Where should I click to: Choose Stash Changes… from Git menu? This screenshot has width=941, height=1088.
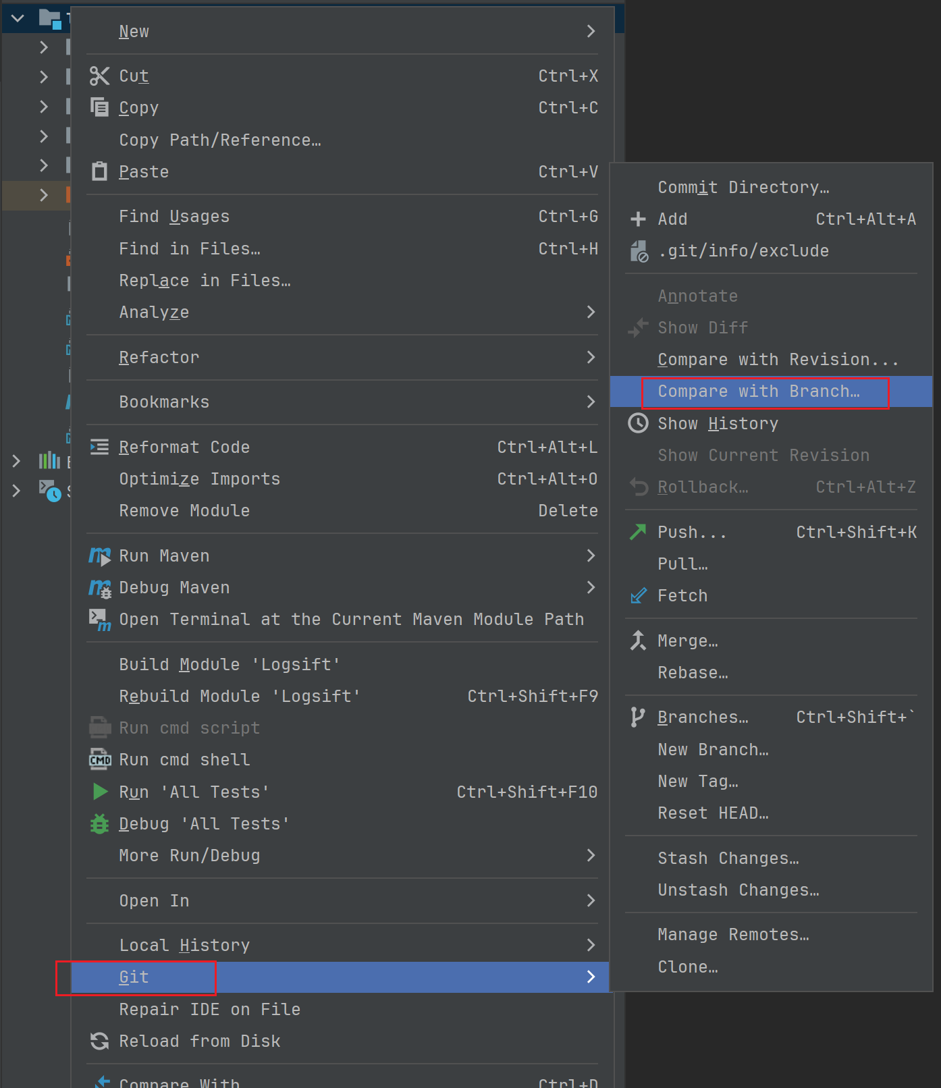click(728, 859)
